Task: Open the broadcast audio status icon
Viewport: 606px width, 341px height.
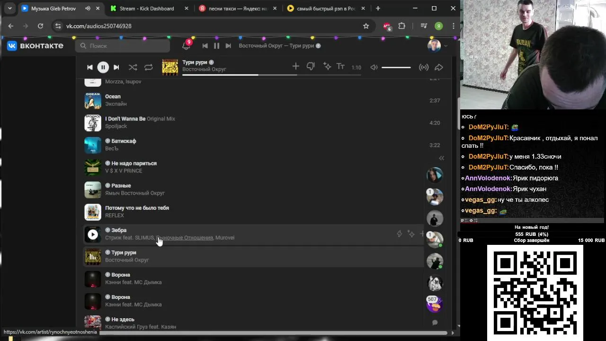Action: [x=424, y=67]
